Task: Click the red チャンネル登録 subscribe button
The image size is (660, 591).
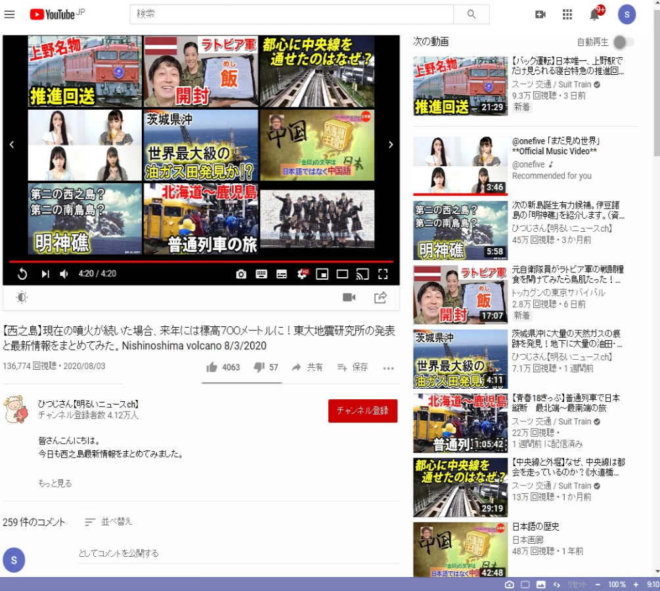Action: pos(363,410)
